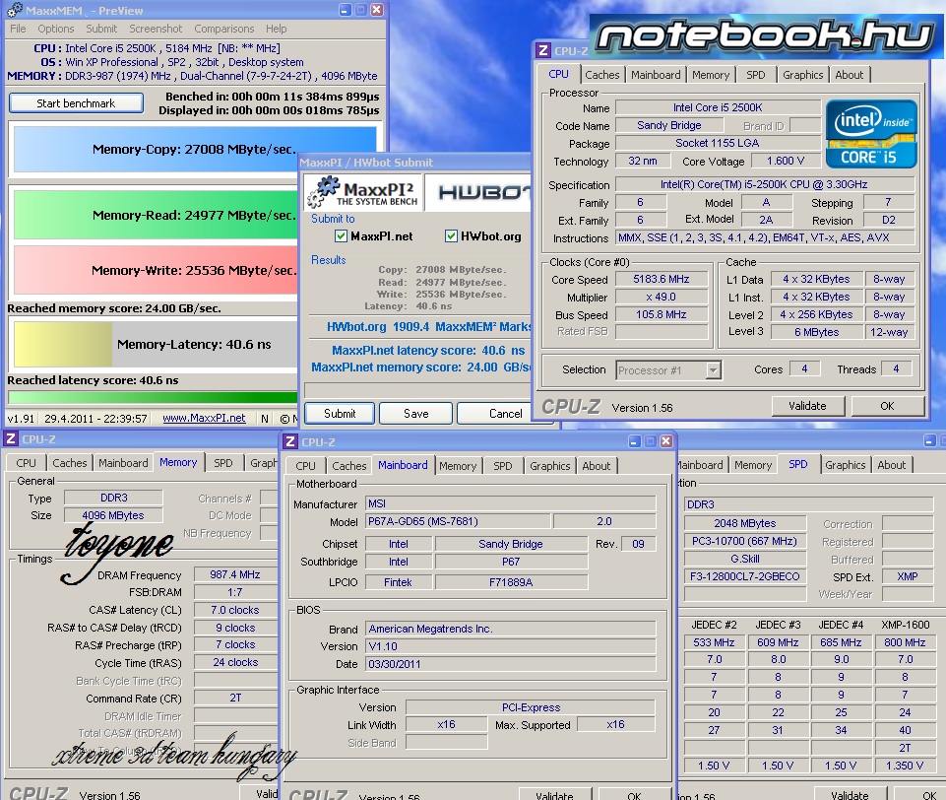Open the File menu in MaxxMEM
The image size is (946, 800).
pos(18,29)
